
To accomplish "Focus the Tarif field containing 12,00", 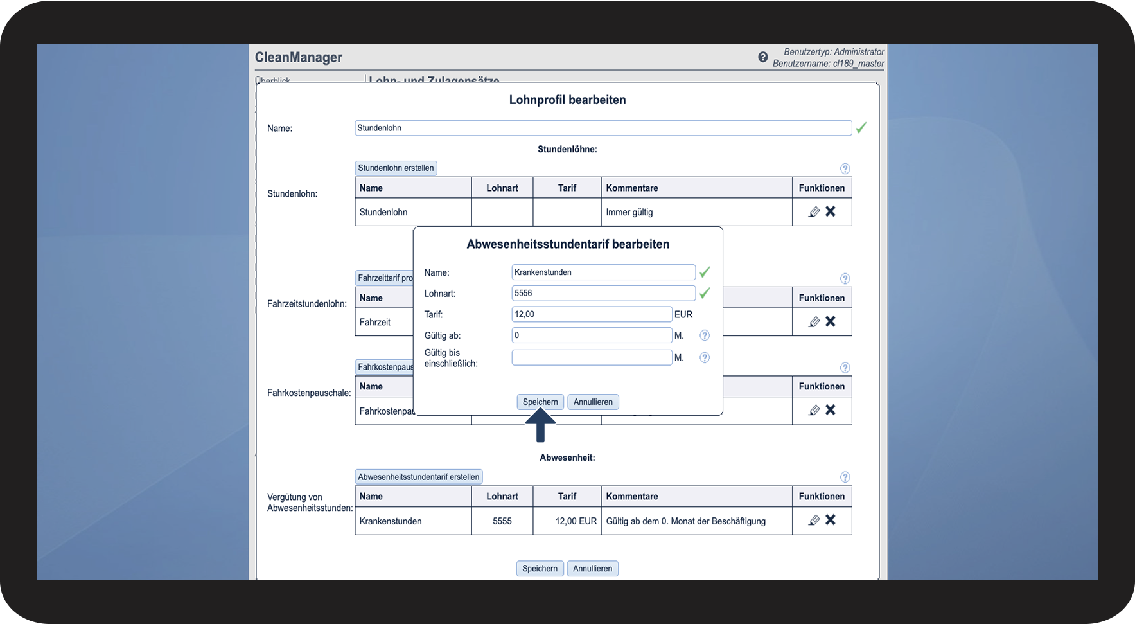I will coord(592,314).
